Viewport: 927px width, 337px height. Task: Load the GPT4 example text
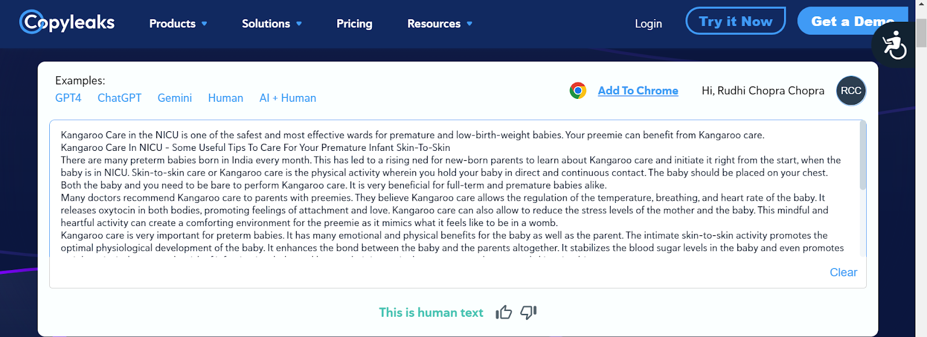point(68,98)
